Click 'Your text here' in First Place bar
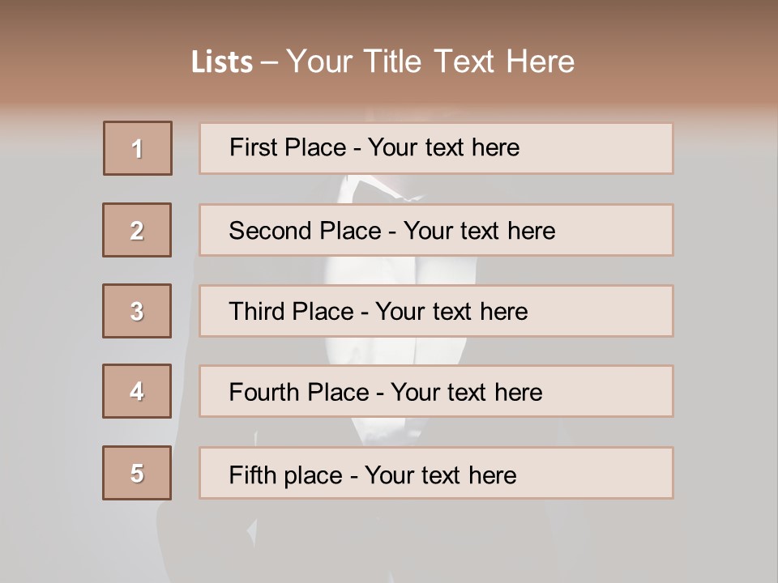 pos(443,147)
